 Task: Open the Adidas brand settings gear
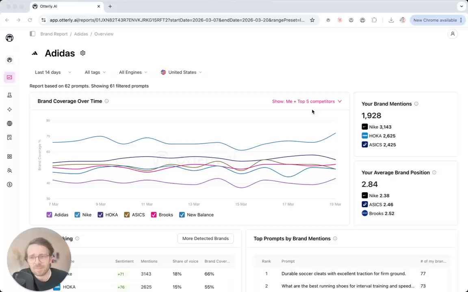click(83, 53)
